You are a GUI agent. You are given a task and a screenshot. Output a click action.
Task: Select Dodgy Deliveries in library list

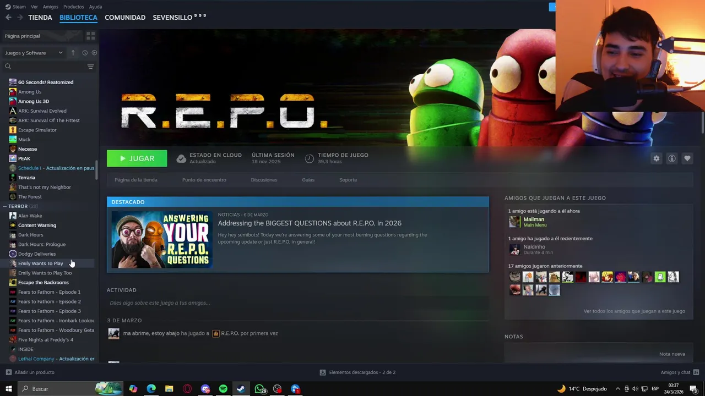click(x=37, y=254)
